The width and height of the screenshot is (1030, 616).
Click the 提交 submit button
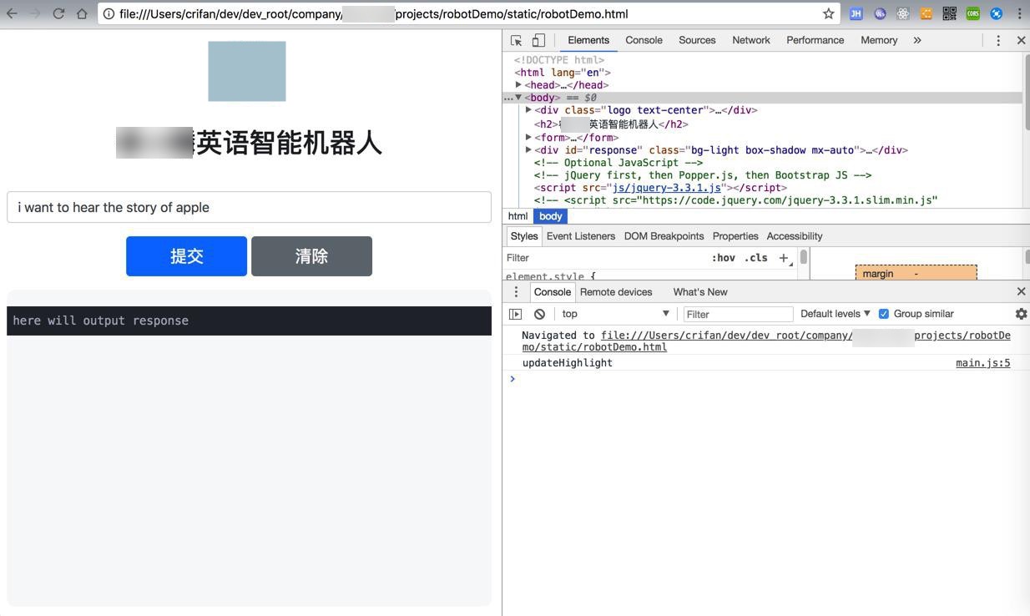[186, 256]
